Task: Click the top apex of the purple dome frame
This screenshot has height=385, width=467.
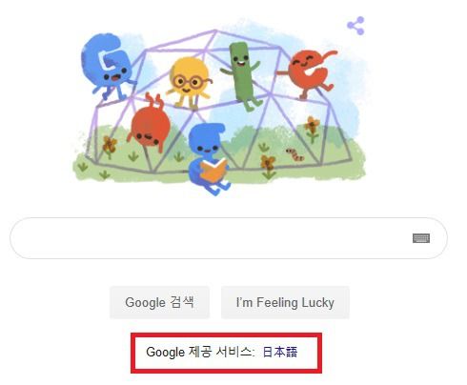Action: point(215,30)
